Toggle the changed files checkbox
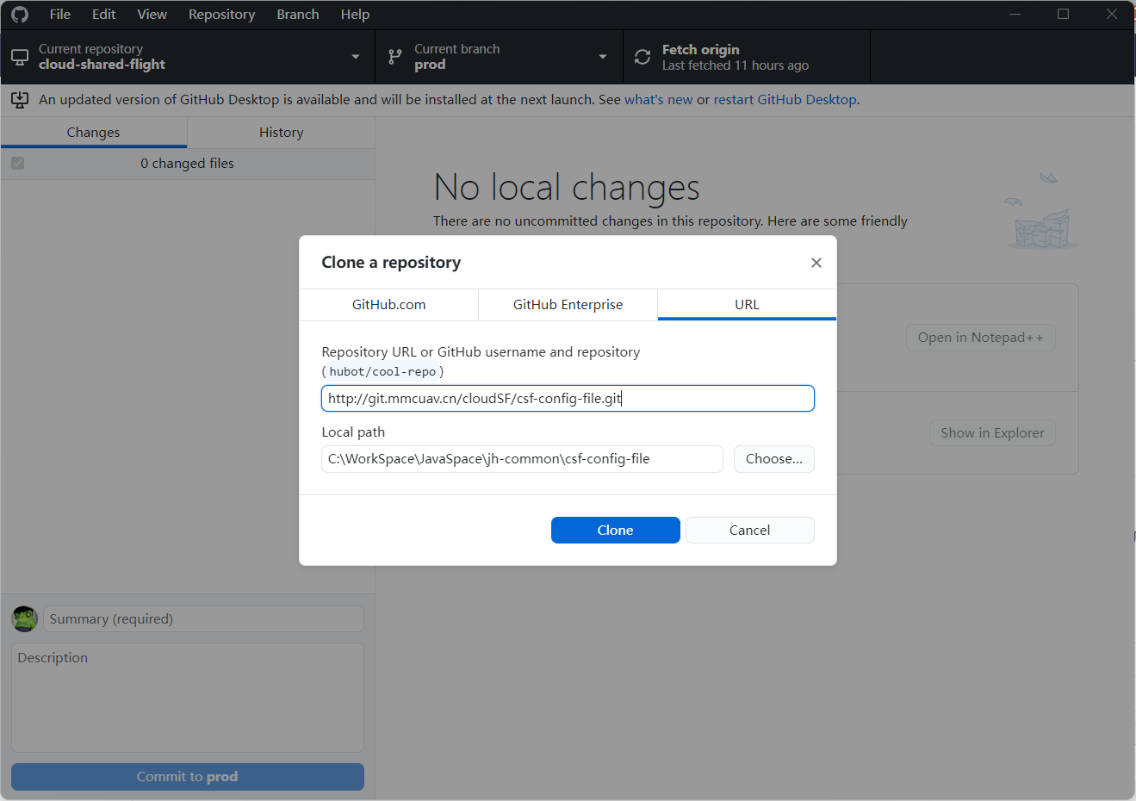This screenshot has height=801, width=1136. tap(17, 163)
